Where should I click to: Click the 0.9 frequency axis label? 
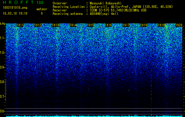click(x=2, y=67)
